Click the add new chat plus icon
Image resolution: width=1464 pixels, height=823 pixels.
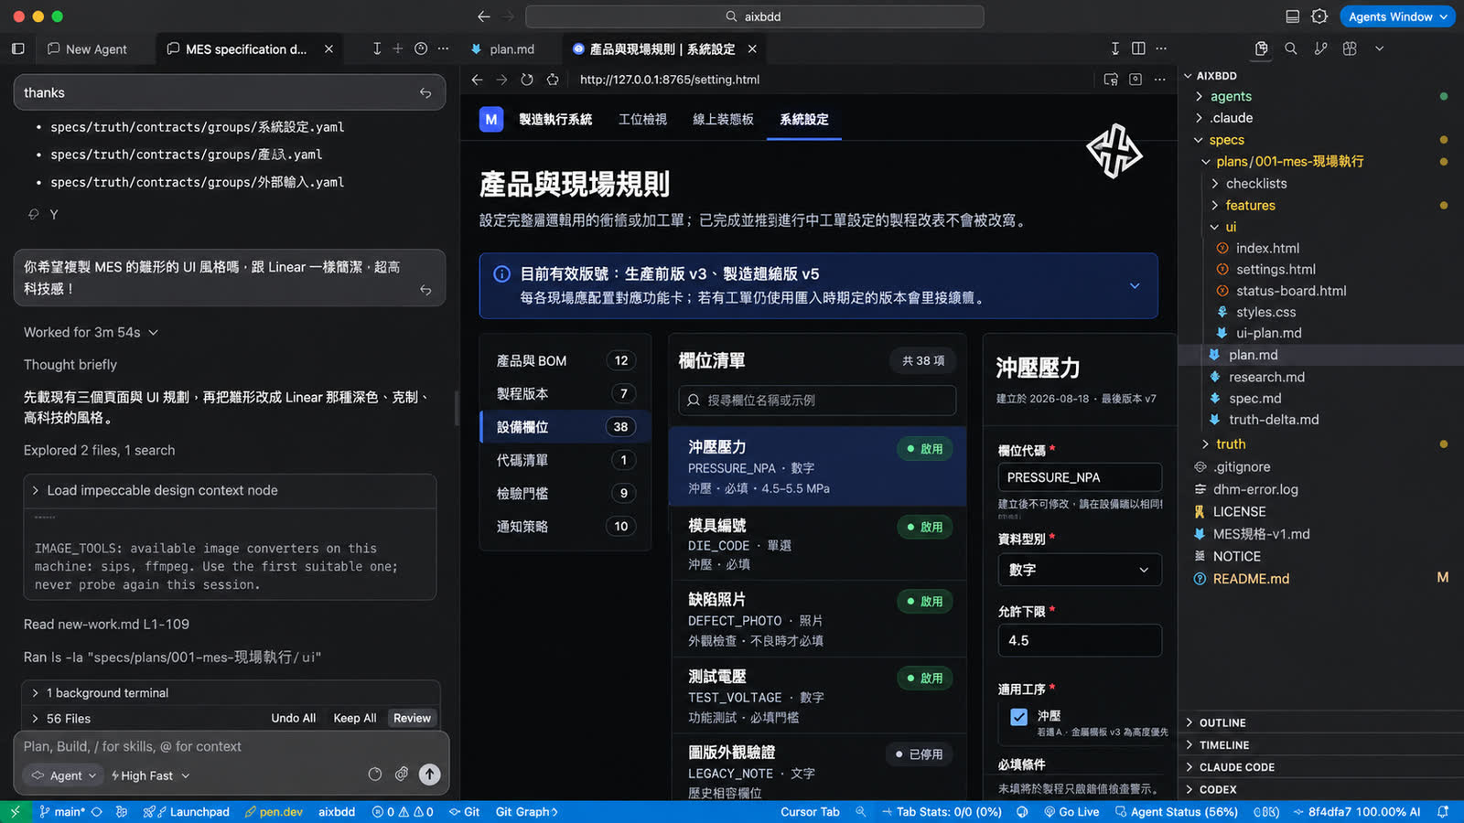[x=397, y=48]
